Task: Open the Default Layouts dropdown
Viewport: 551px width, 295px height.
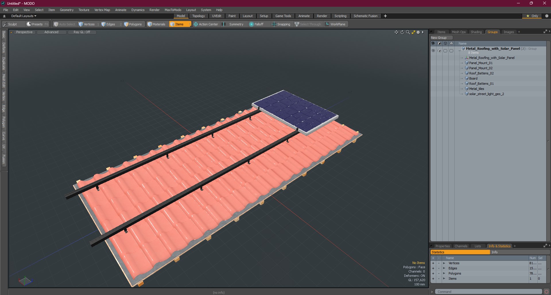Action: (x=24, y=16)
